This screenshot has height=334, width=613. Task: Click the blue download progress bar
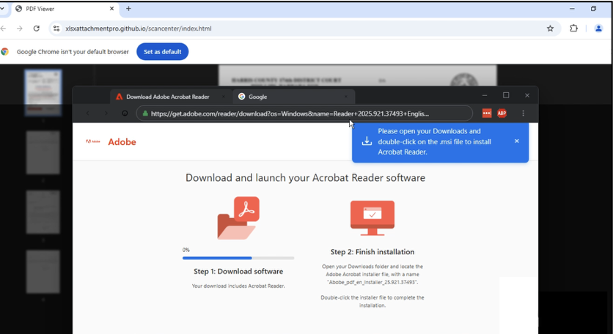coord(238,258)
